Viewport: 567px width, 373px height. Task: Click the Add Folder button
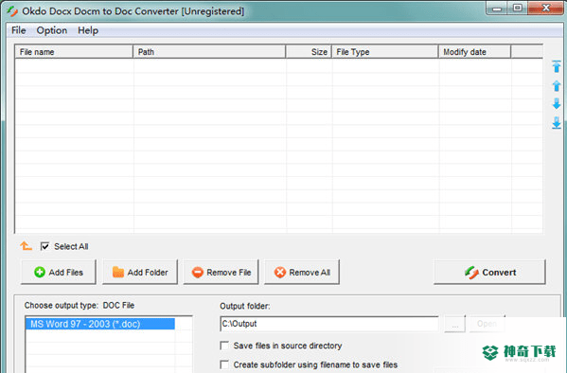[140, 272]
